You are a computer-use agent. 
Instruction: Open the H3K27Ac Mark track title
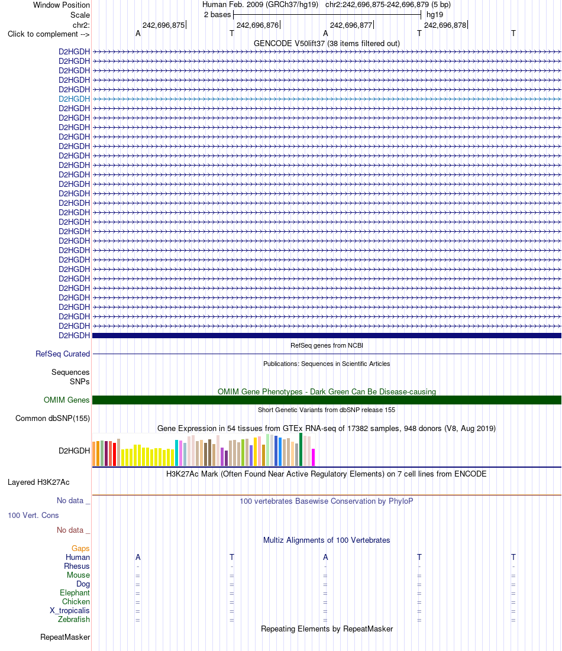click(x=327, y=474)
